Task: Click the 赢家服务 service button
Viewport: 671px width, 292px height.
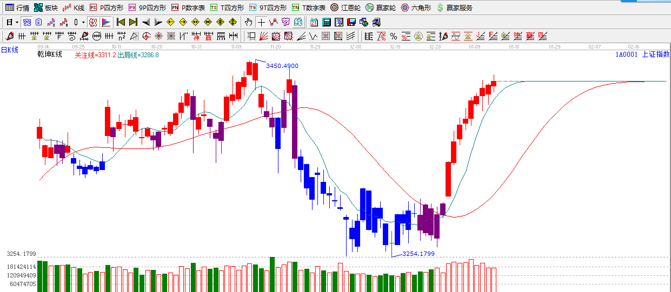Action: point(455,8)
